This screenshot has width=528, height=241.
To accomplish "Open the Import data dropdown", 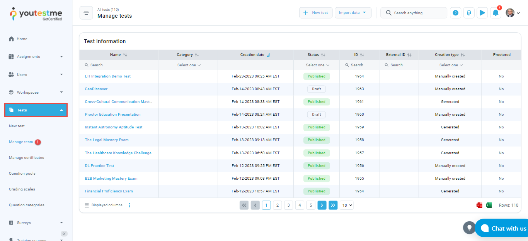I will [353, 13].
